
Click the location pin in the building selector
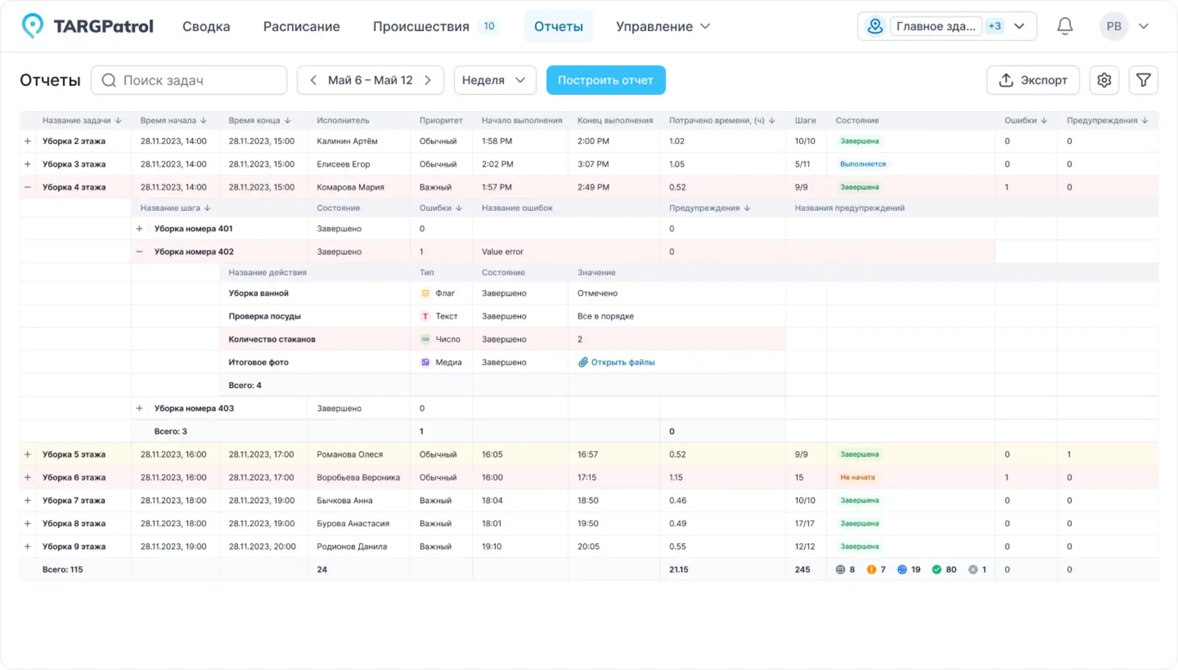click(875, 26)
